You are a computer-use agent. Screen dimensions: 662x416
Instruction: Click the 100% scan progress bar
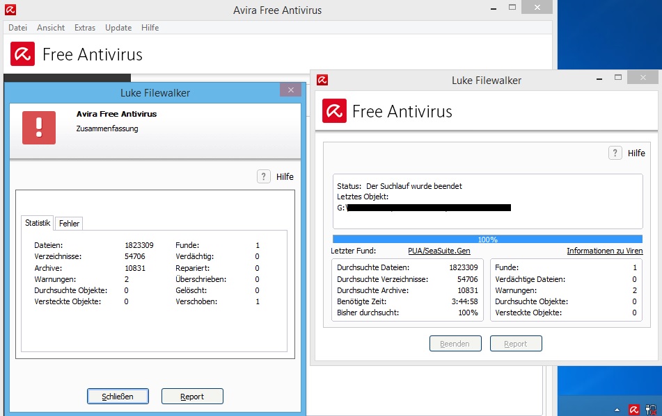click(x=488, y=239)
